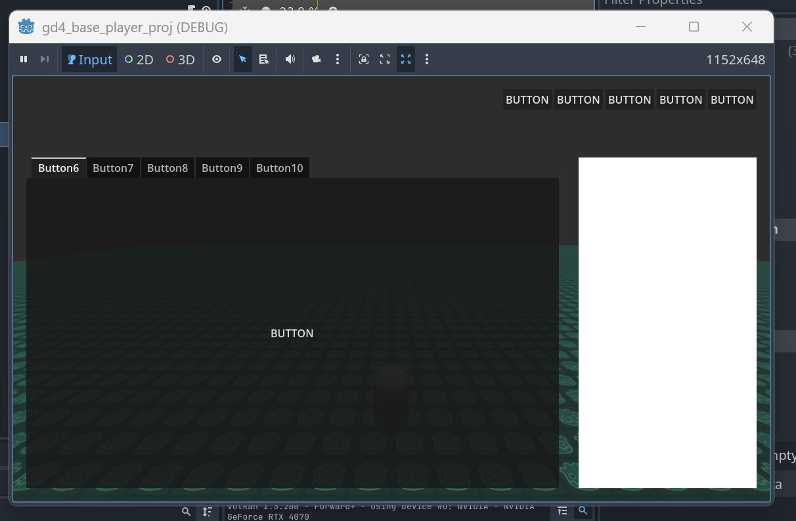The width and height of the screenshot is (796, 521).
Task: Toggle selection visibility eye icon
Action: [217, 59]
